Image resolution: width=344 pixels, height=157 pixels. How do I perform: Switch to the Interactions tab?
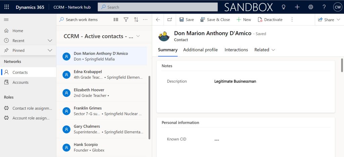(236, 50)
